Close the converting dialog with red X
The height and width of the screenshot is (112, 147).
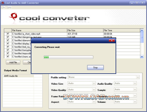click(x=111, y=41)
